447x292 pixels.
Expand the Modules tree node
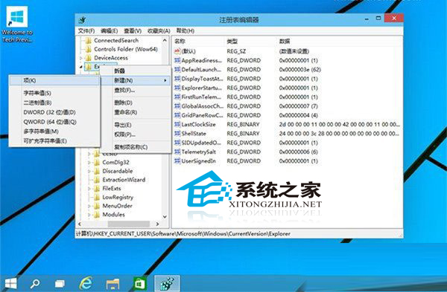[x=89, y=215]
